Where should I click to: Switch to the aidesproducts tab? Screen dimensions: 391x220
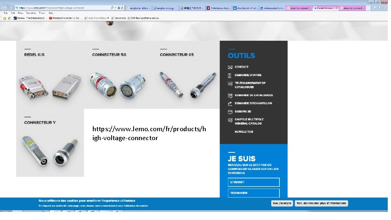(272, 8)
